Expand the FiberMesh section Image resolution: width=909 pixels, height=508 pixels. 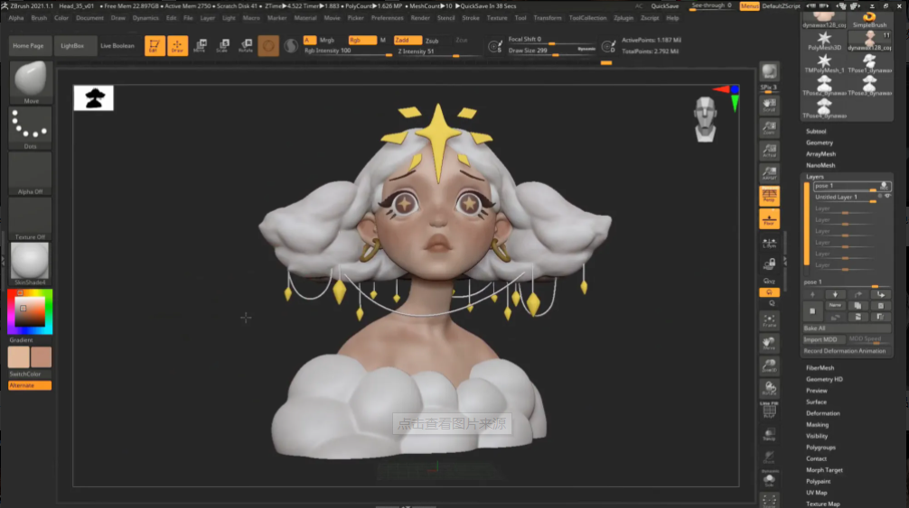[820, 368]
